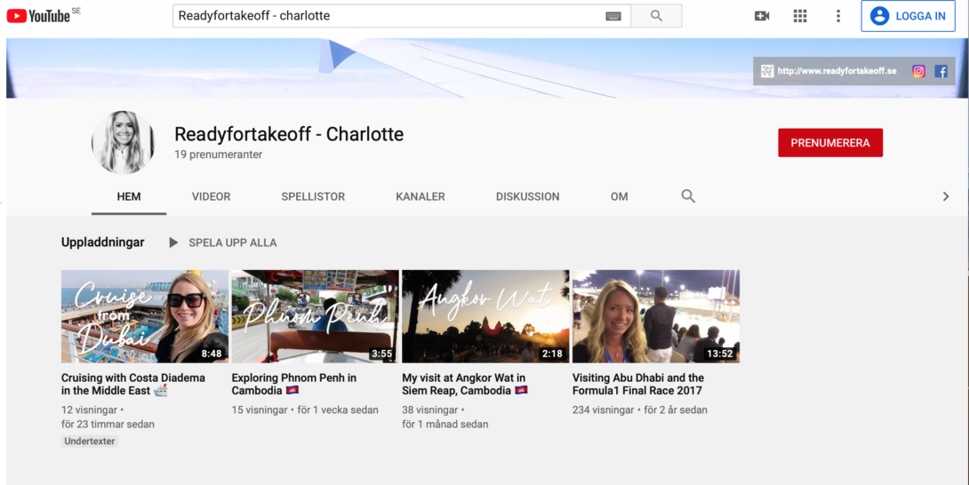Screen dimensions: 969x485
Task: Open the YouTube apps grid icon
Action: tap(800, 16)
